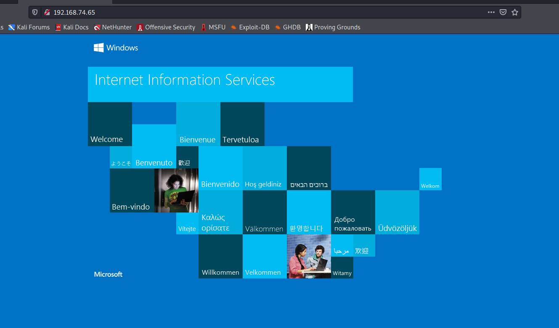Image resolution: width=559 pixels, height=328 pixels.
Task: Open the Proving Grounds bookmark
Action: click(x=334, y=27)
